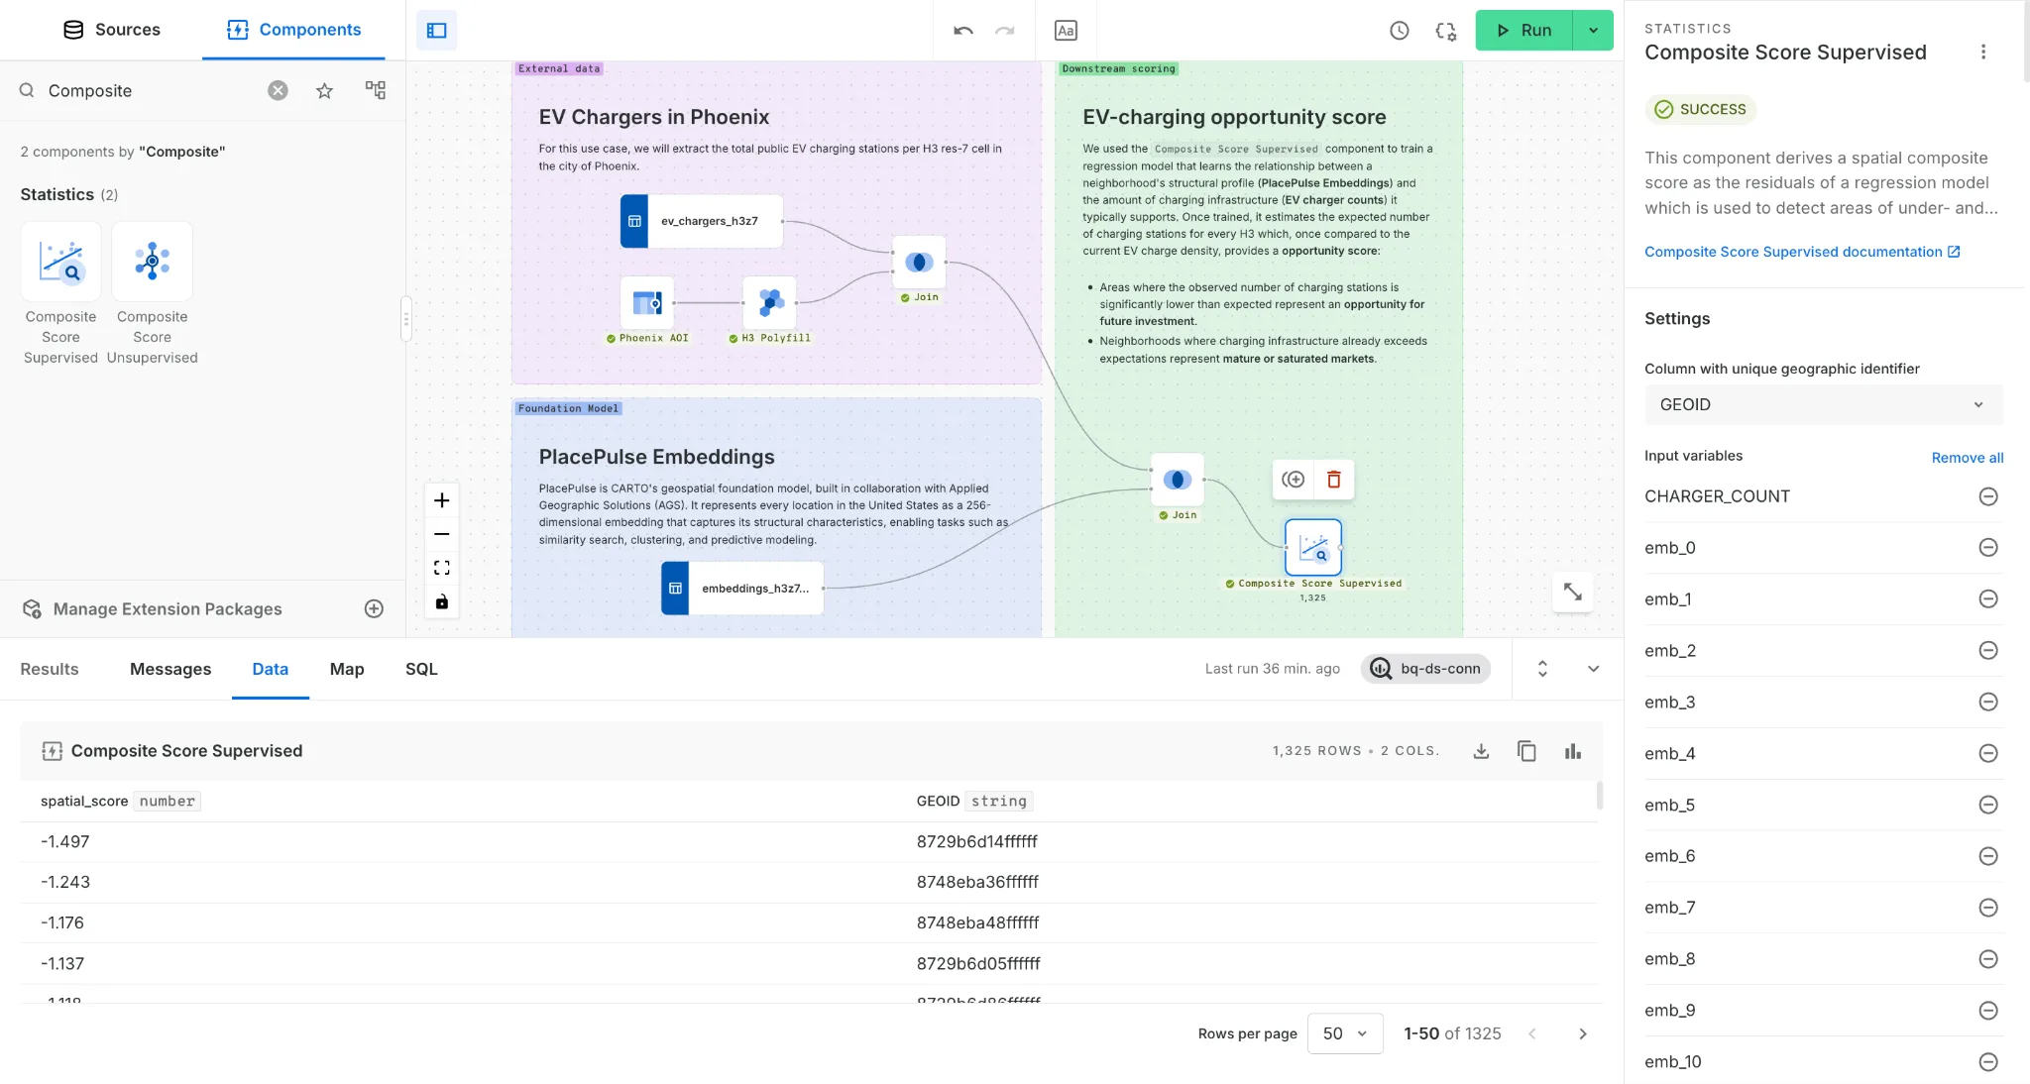Click the bq-ds-conn connection chip
The width and height of the screenshot is (2030, 1084).
pos(1425,669)
